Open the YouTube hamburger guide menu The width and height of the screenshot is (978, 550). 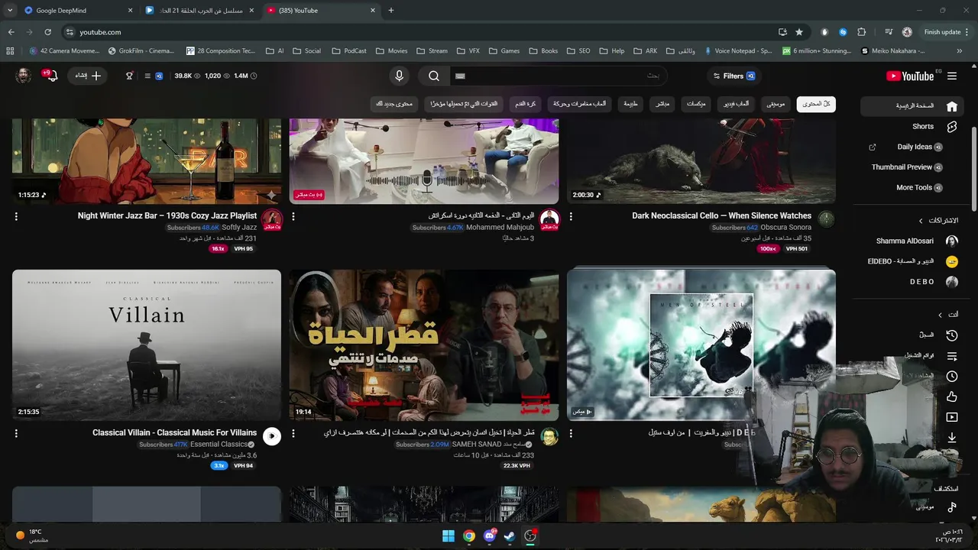coord(952,76)
